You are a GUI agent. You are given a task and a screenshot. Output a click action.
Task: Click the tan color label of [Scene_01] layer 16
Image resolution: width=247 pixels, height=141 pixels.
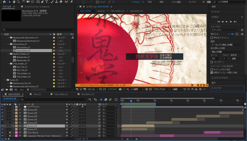pos(17,126)
